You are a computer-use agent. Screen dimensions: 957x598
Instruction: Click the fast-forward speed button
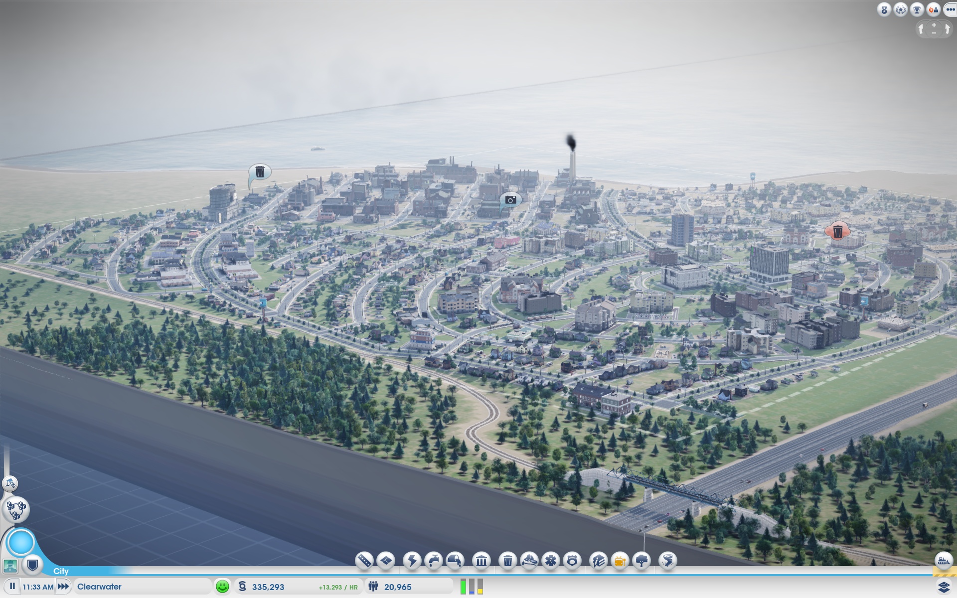[x=63, y=587]
